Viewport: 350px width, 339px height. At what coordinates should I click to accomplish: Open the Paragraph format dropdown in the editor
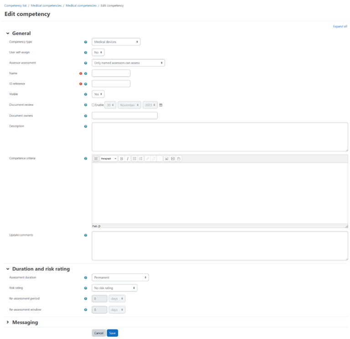click(x=109, y=159)
